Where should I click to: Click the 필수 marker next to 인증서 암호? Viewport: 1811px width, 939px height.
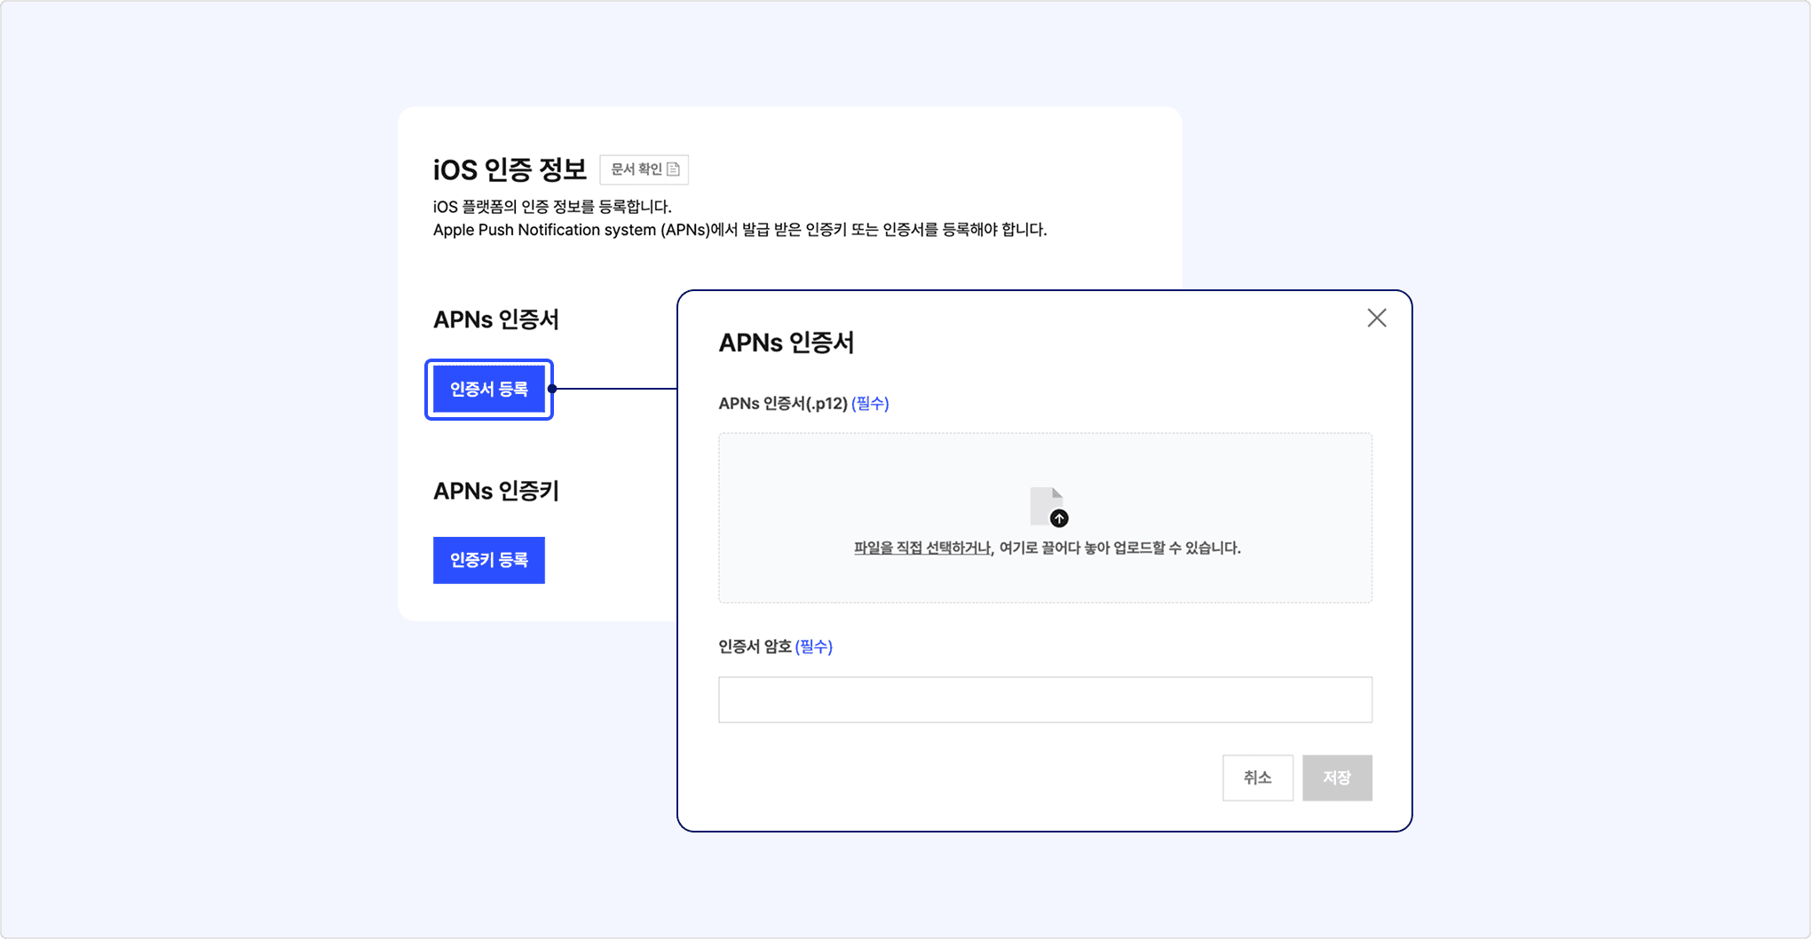[813, 647]
